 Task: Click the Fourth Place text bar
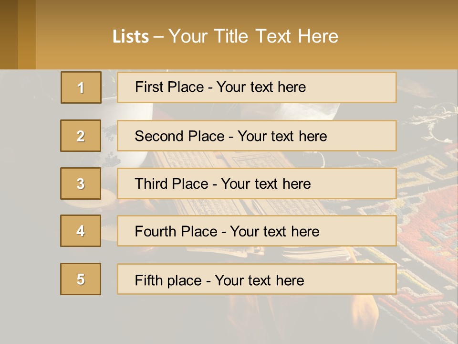pyautogui.click(x=257, y=231)
